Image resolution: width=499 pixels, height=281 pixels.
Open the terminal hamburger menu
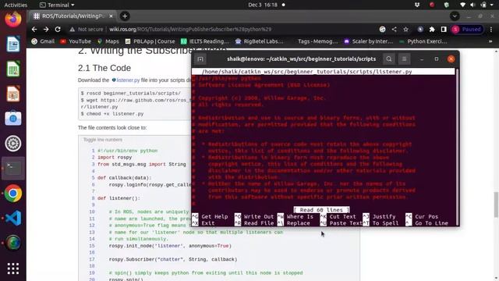[404, 59]
